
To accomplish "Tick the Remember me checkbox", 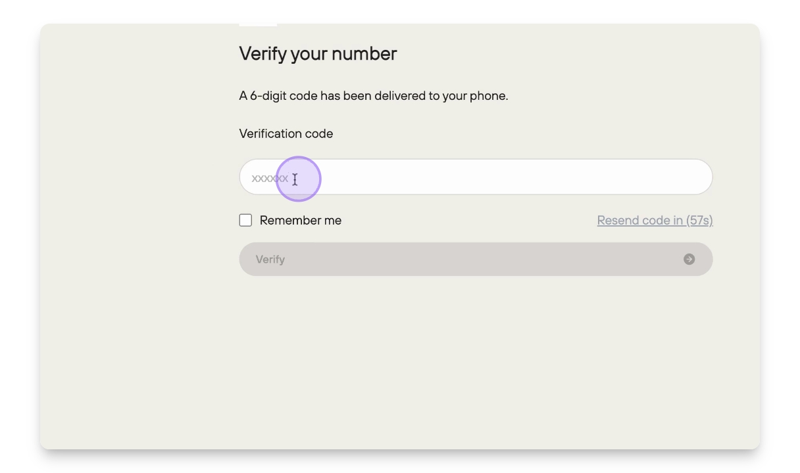I will (245, 221).
